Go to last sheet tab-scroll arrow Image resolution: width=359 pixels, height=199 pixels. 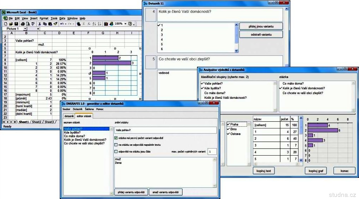(x=15, y=122)
